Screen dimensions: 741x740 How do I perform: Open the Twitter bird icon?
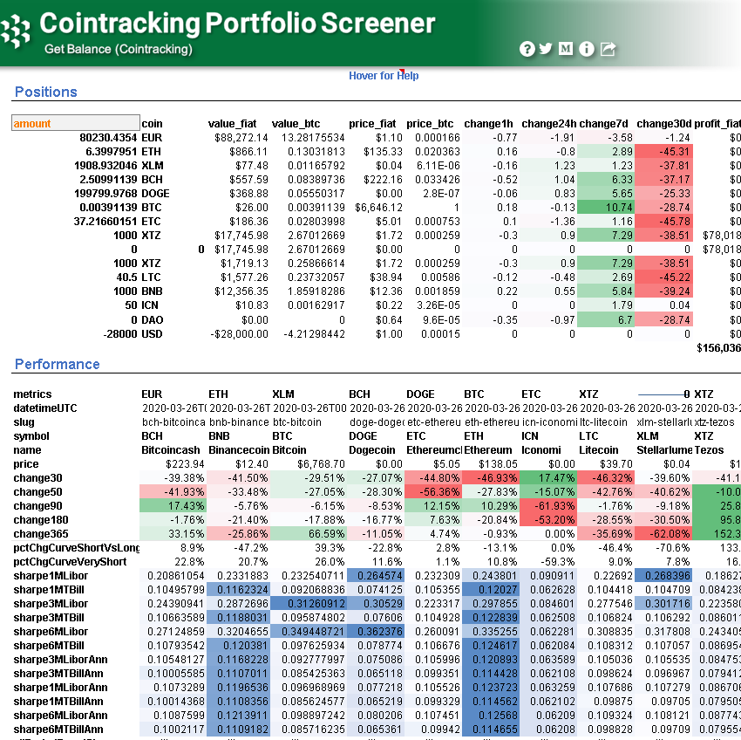(546, 48)
